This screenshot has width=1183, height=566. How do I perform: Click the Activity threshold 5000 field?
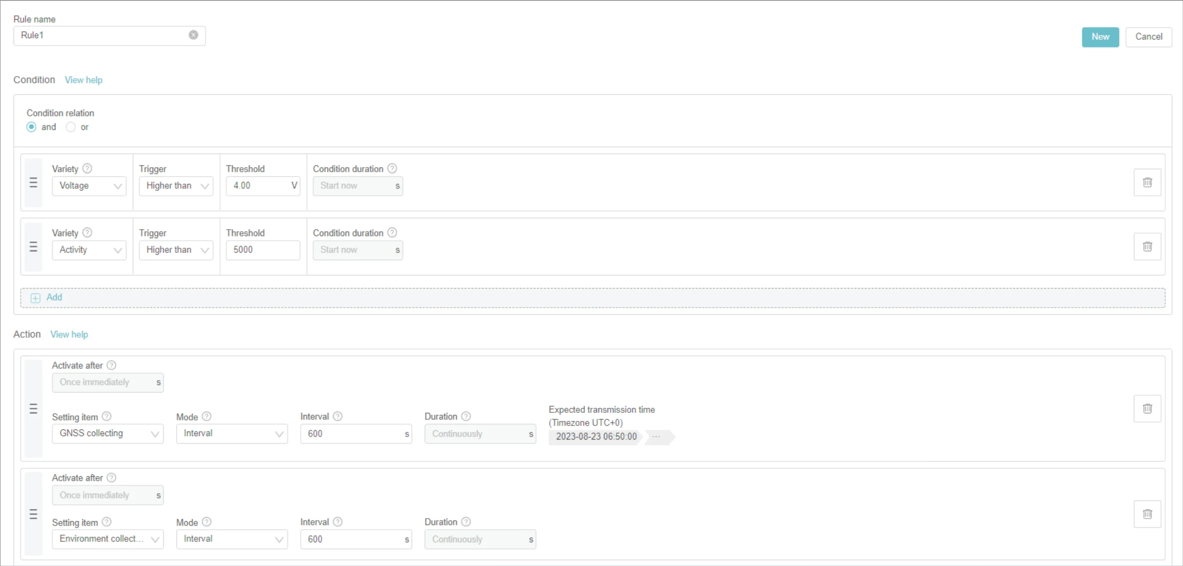(x=262, y=250)
